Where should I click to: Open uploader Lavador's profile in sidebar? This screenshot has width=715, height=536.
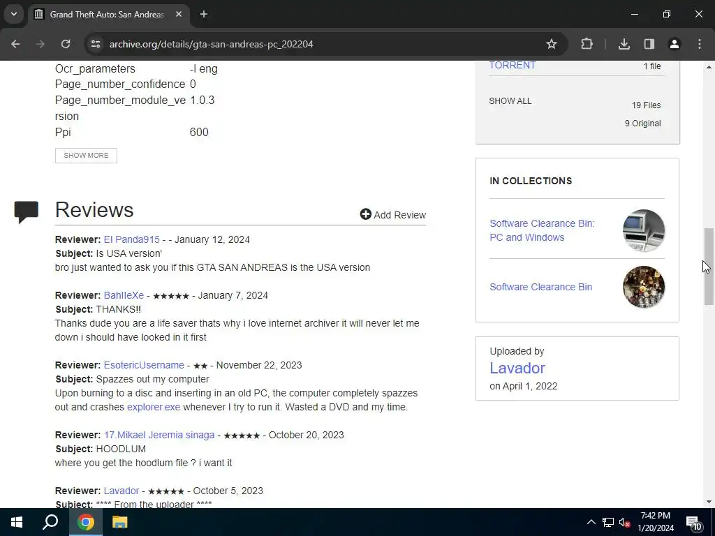(x=517, y=368)
